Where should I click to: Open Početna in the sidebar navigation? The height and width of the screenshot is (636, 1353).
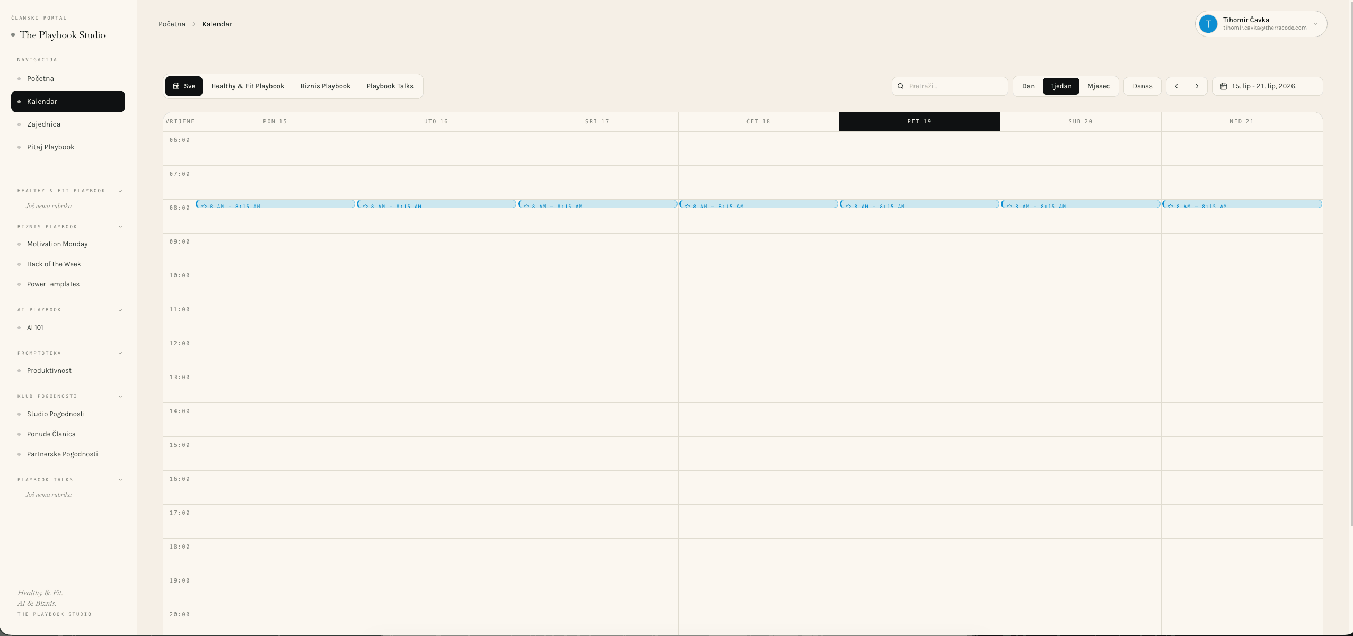tap(68, 79)
